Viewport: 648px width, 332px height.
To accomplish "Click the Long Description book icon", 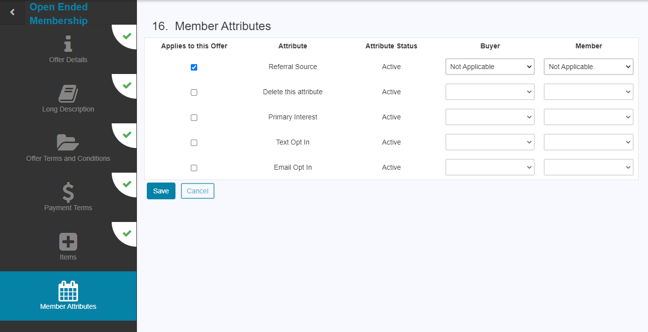I will click(x=68, y=93).
